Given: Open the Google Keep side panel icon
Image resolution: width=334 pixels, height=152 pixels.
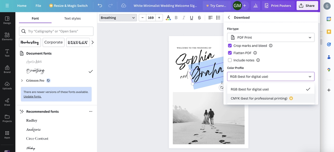Looking at the screenshot, I should click(x=329, y=32).
